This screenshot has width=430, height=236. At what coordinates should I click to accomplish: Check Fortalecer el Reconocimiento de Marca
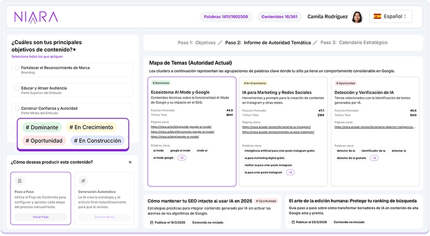point(17,68)
